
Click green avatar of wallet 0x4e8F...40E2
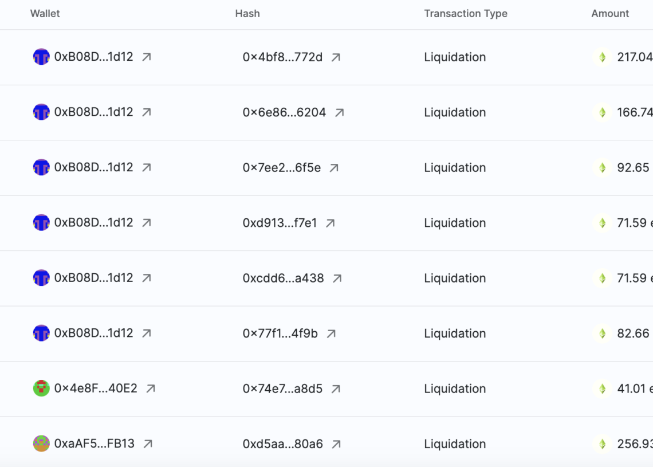pos(41,388)
